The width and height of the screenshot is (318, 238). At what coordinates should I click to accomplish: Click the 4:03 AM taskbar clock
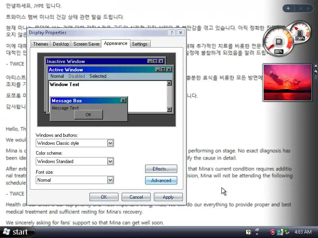click(303, 232)
